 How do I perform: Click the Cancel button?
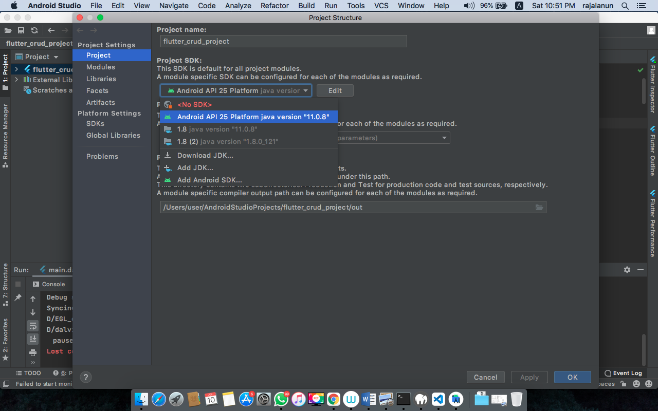point(486,377)
